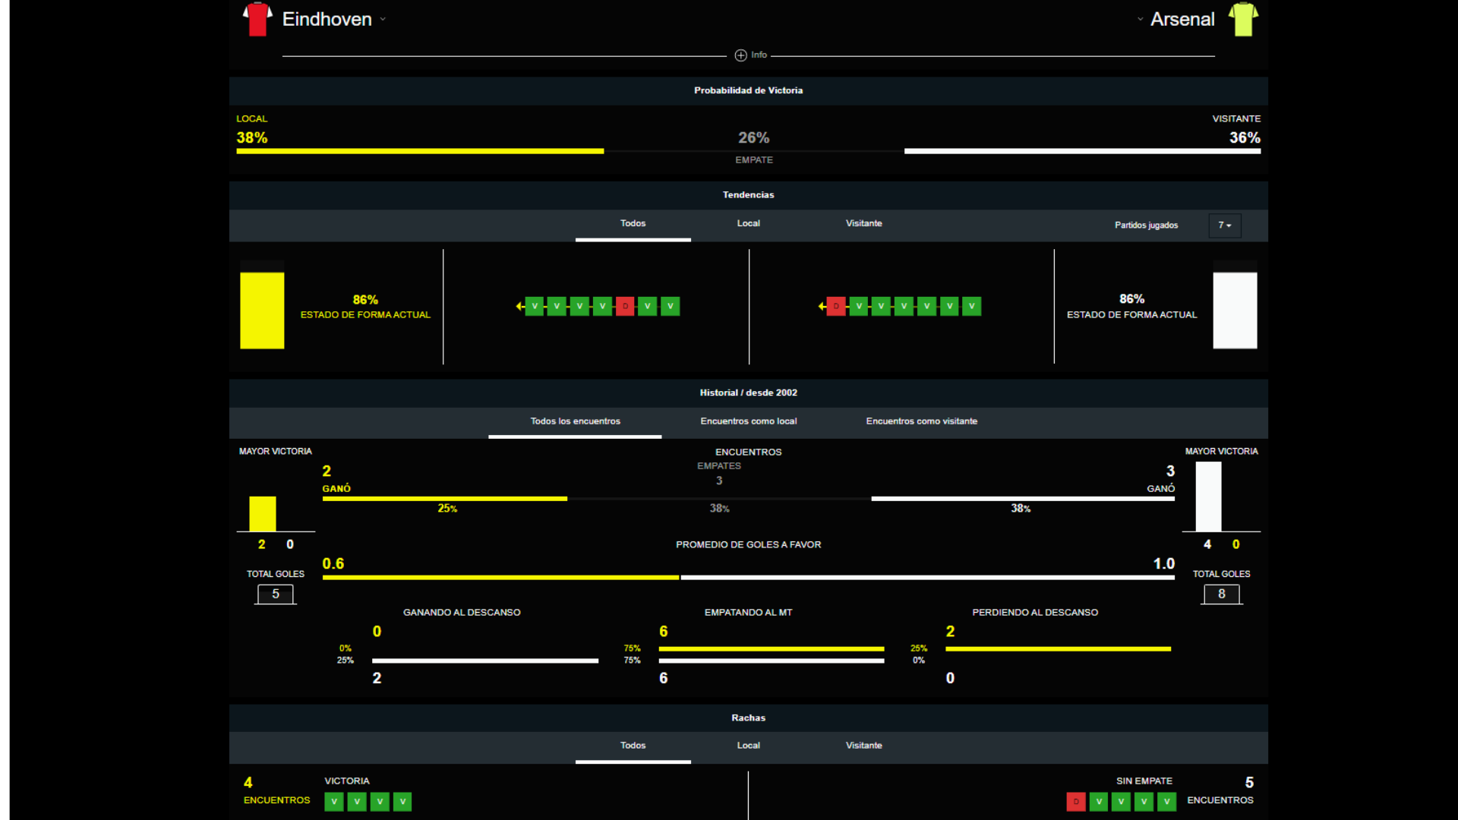
Task: Switch to Encuentros como visitante tab
Action: point(921,421)
